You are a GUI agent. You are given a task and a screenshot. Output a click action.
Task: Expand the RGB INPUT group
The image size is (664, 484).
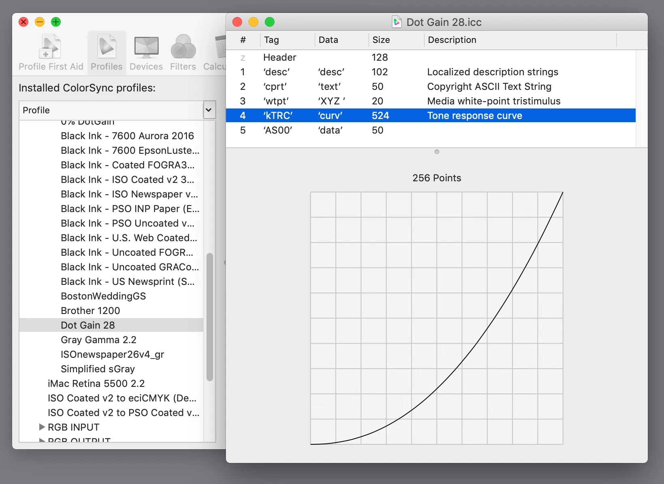click(x=42, y=427)
